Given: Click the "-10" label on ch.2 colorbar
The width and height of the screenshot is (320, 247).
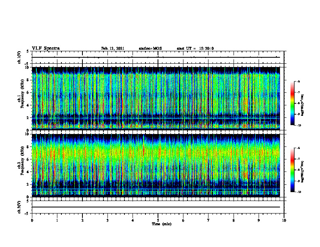Looking at the screenshot, I should coord(299,192).
